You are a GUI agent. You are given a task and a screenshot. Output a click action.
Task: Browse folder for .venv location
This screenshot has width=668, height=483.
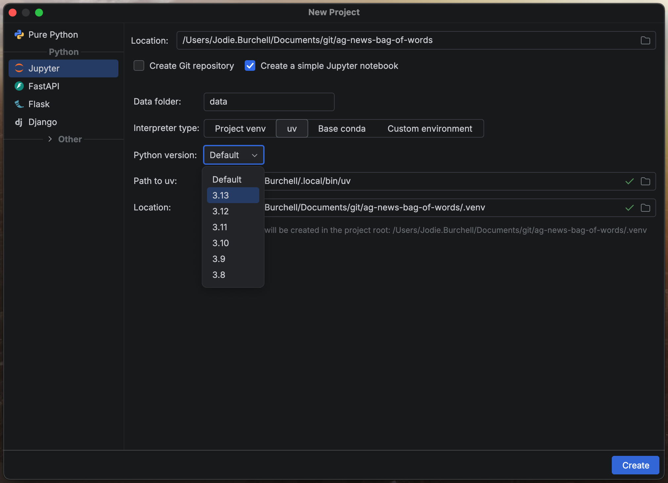(x=645, y=208)
